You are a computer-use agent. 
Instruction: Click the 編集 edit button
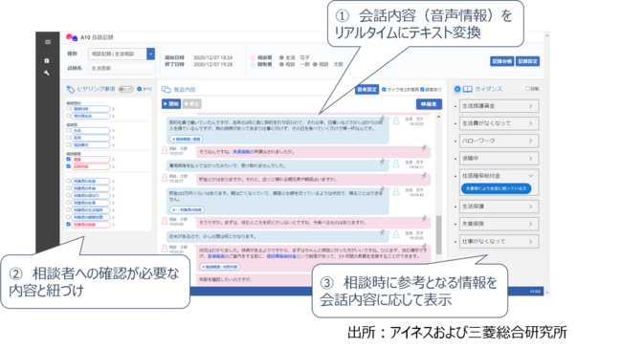click(429, 104)
